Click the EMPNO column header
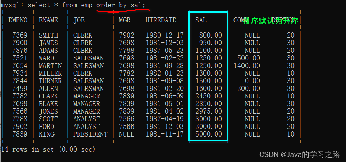The width and height of the screenshot is (346, 162). [x=18, y=20]
